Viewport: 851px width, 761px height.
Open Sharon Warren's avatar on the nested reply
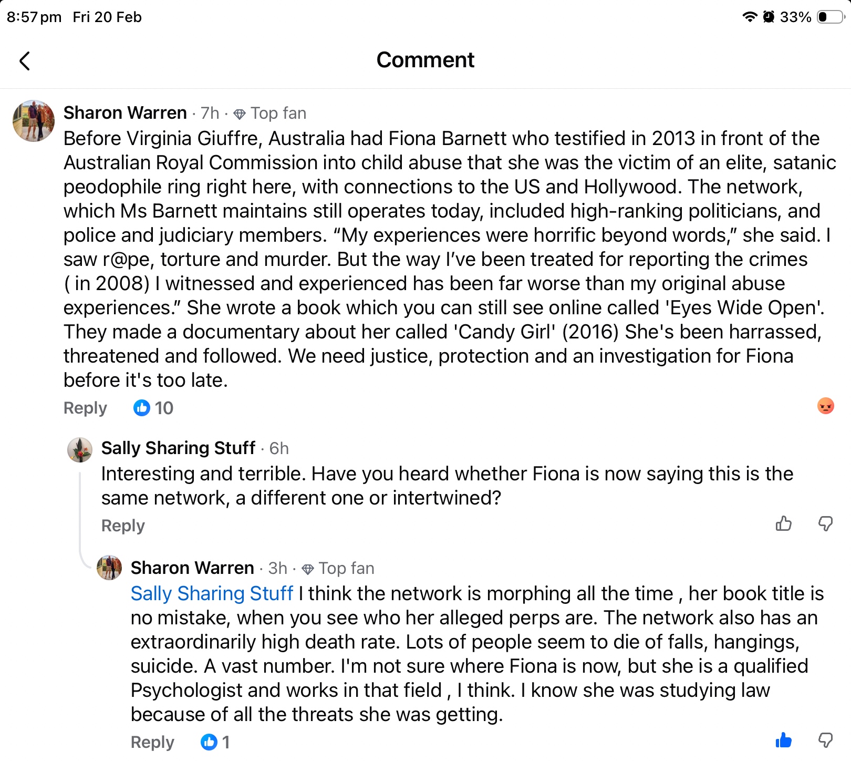pyautogui.click(x=109, y=568)
